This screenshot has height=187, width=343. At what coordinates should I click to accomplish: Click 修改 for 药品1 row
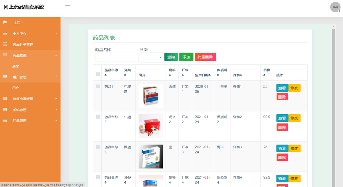(x=294, y=88)
